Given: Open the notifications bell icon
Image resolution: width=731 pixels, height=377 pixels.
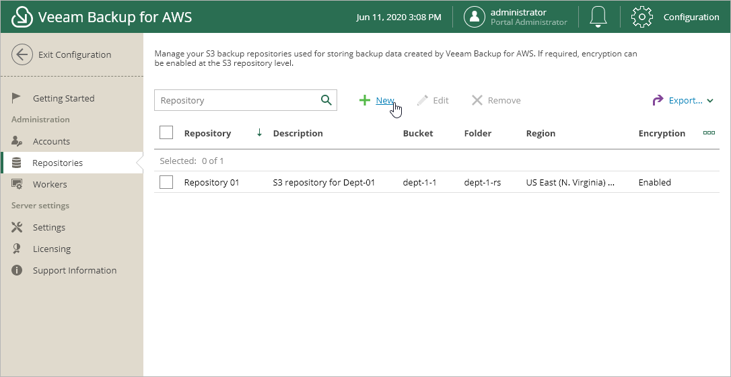Looking at the screenshot, I should coord(598,17).
